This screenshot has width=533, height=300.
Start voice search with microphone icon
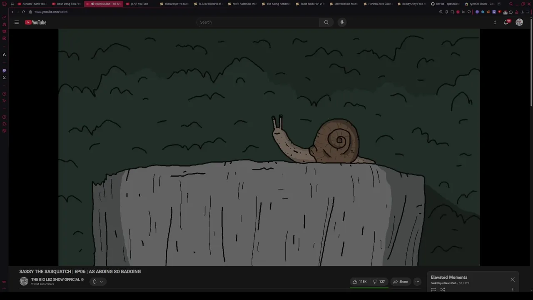(342, 22)
